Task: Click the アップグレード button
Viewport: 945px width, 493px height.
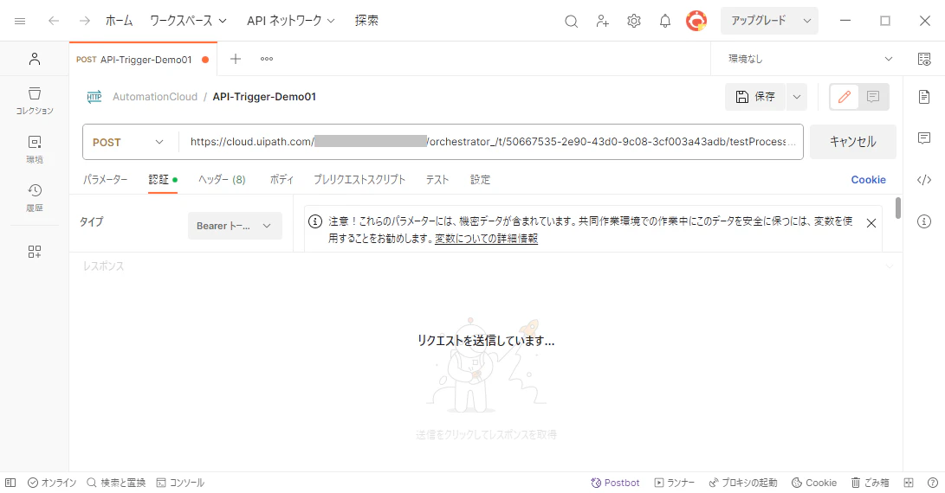Action: click(x=758, y=21)
